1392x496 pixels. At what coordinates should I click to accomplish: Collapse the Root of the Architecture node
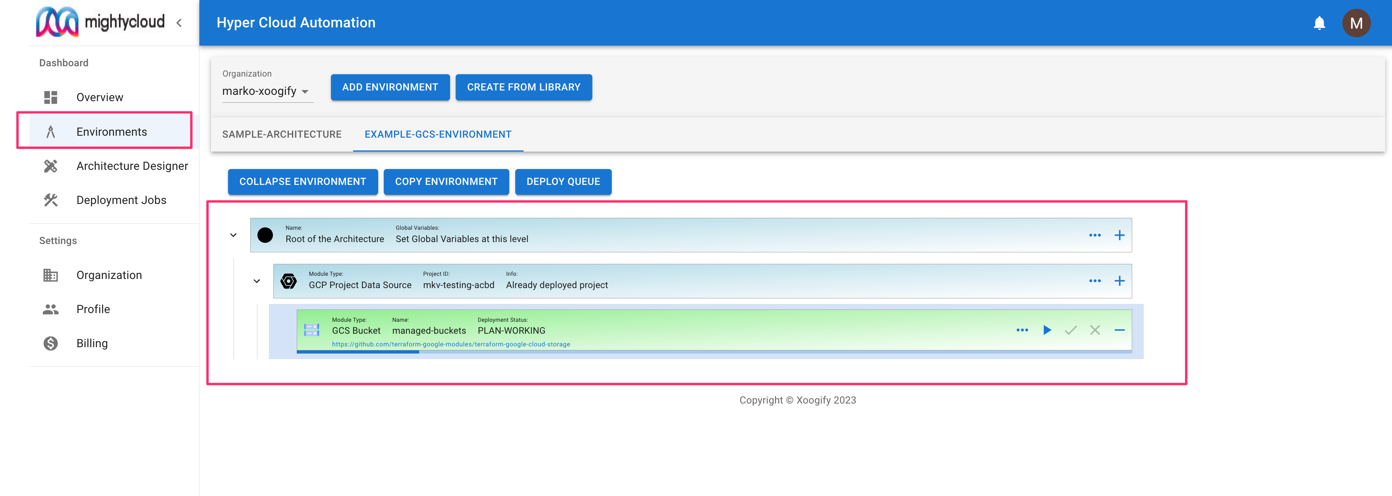tap(234, 235)
